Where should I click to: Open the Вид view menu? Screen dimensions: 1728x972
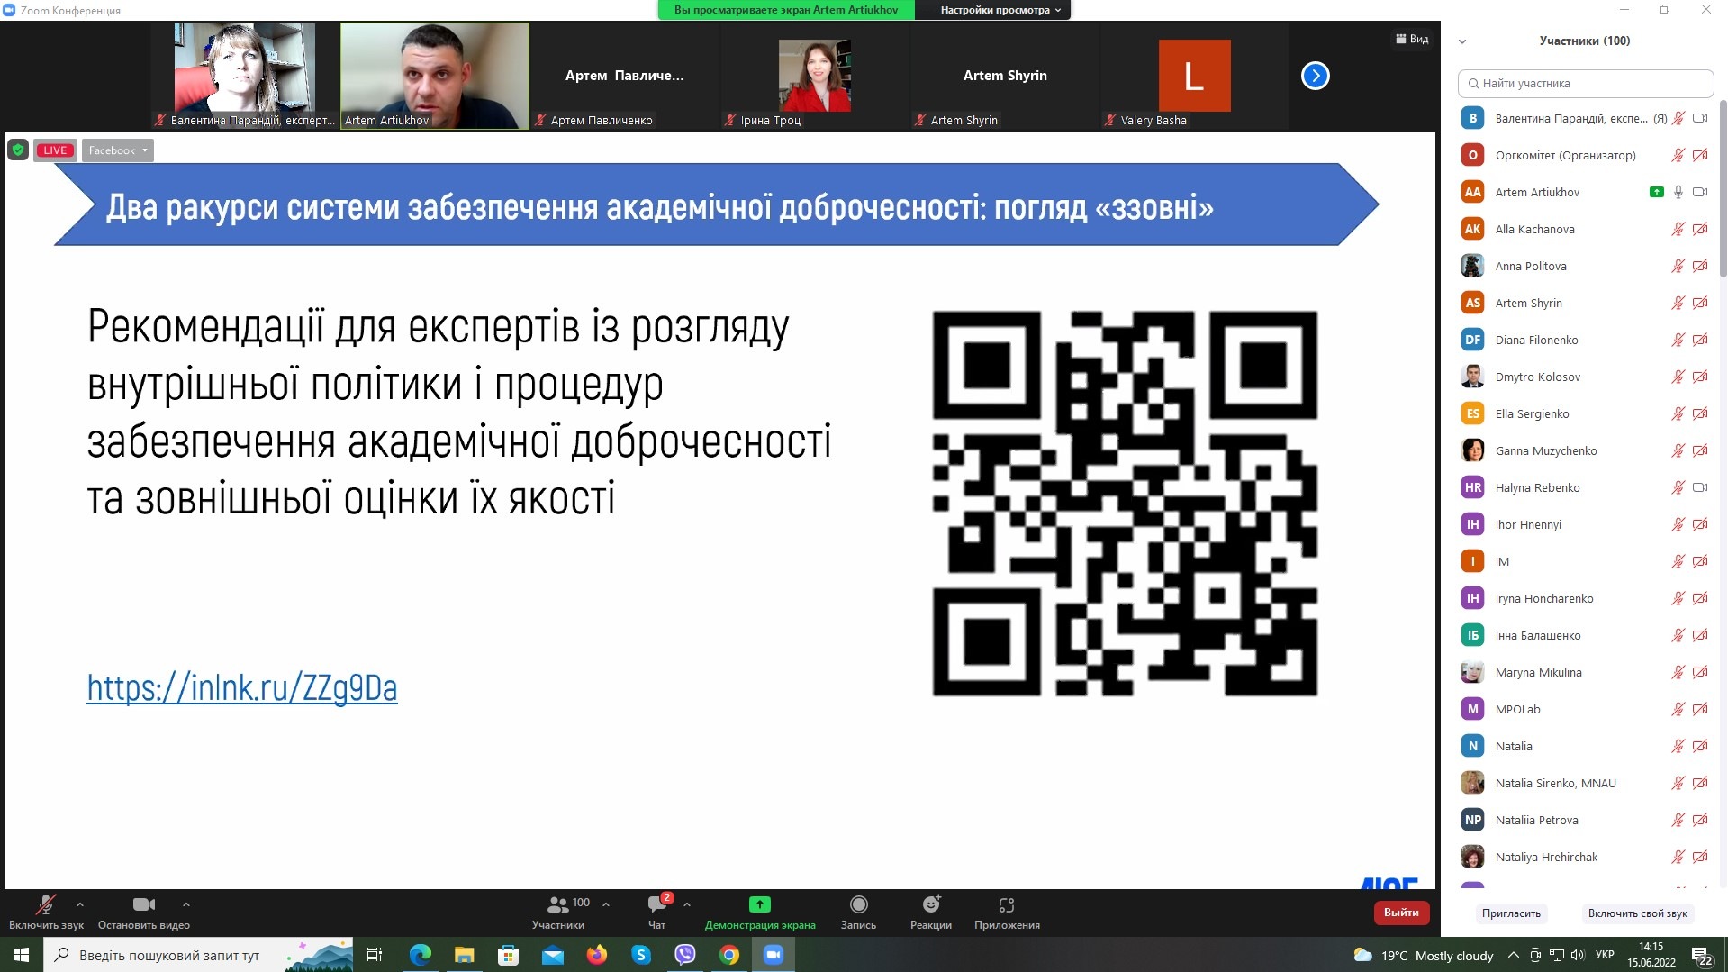[1412, 39]
